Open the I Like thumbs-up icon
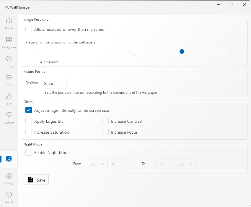251x207 pixels. (x=9, y=97)
